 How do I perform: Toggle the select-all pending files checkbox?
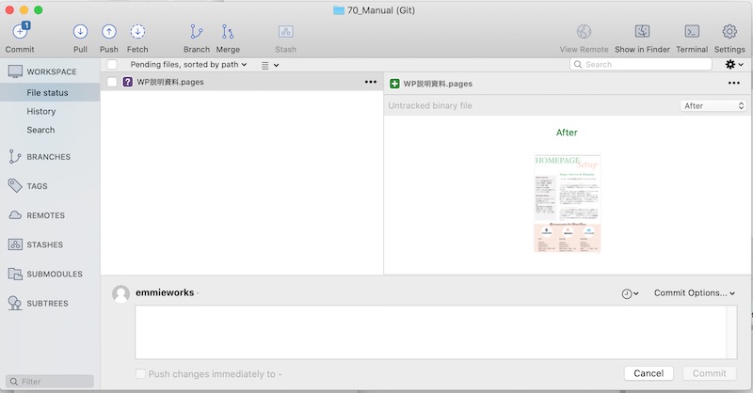pos(112,64)
